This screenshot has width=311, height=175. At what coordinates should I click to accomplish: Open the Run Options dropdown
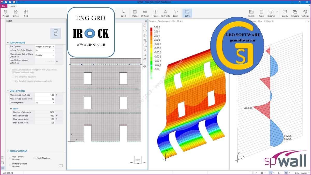45,46
